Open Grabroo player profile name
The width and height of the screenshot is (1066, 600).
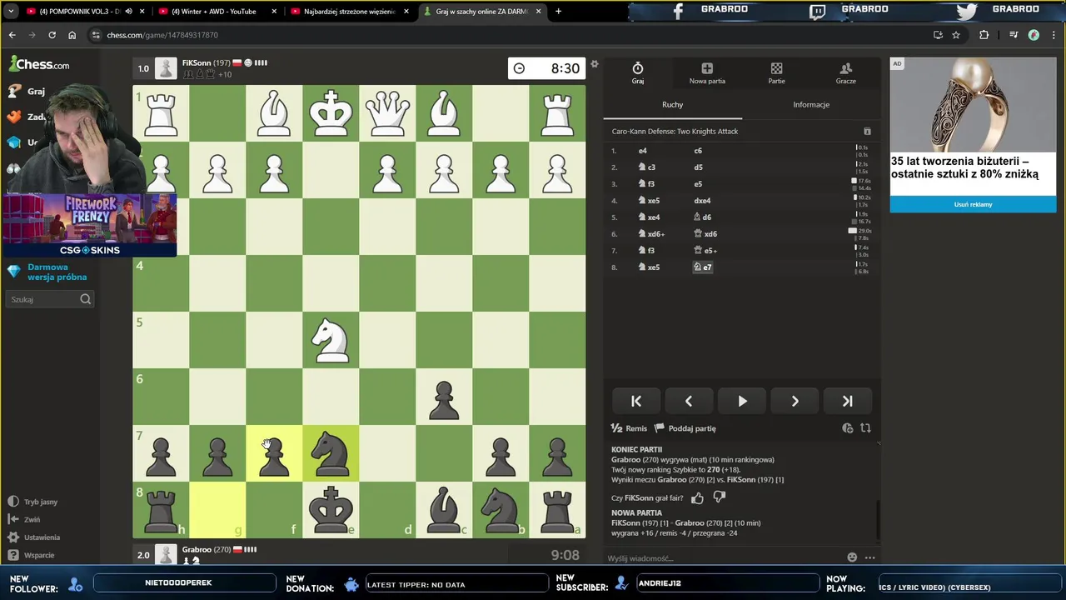click(197, 549)
